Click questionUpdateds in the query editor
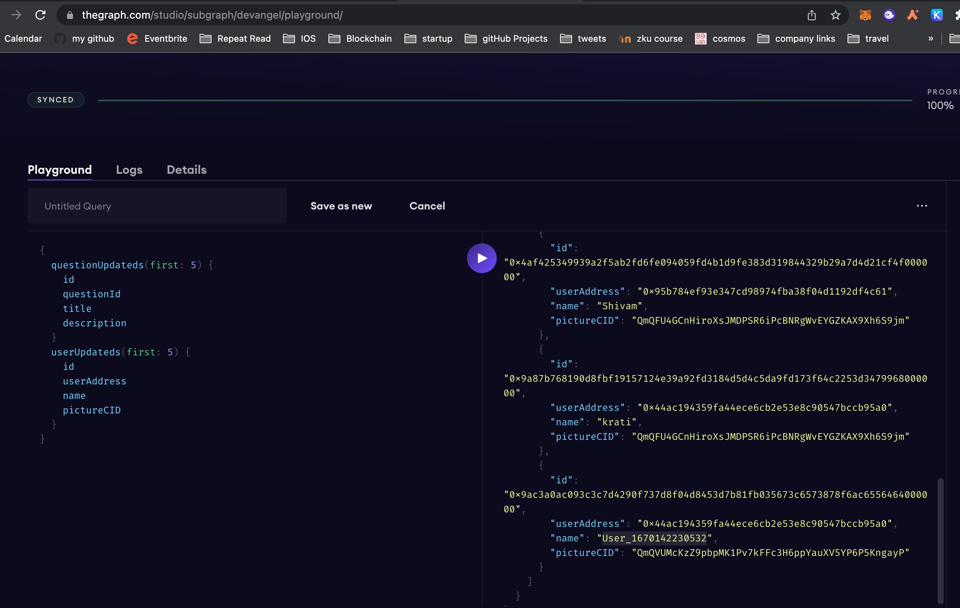 click(97, 265)
